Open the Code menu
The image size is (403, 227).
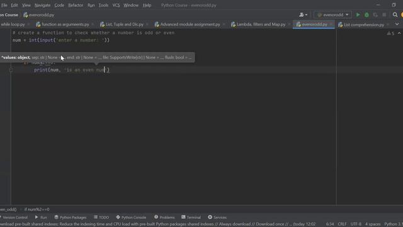click(x=59, y=5)
